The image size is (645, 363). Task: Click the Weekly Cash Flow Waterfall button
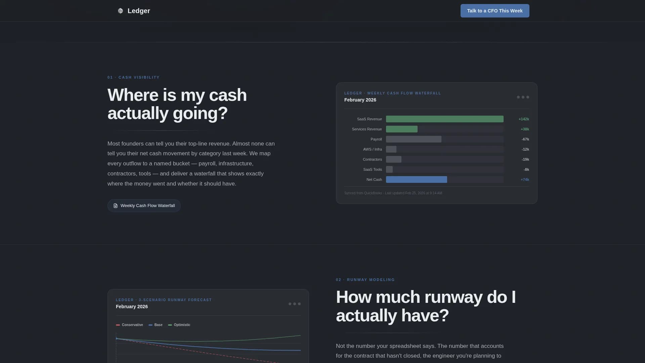click(x=144, y=205)
